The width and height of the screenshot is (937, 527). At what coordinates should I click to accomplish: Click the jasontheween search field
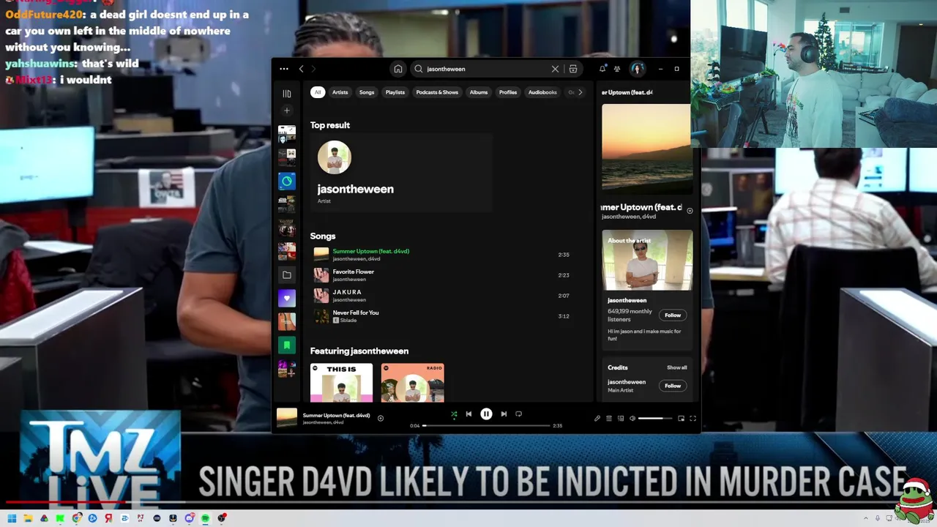click(x=486, y=69)
